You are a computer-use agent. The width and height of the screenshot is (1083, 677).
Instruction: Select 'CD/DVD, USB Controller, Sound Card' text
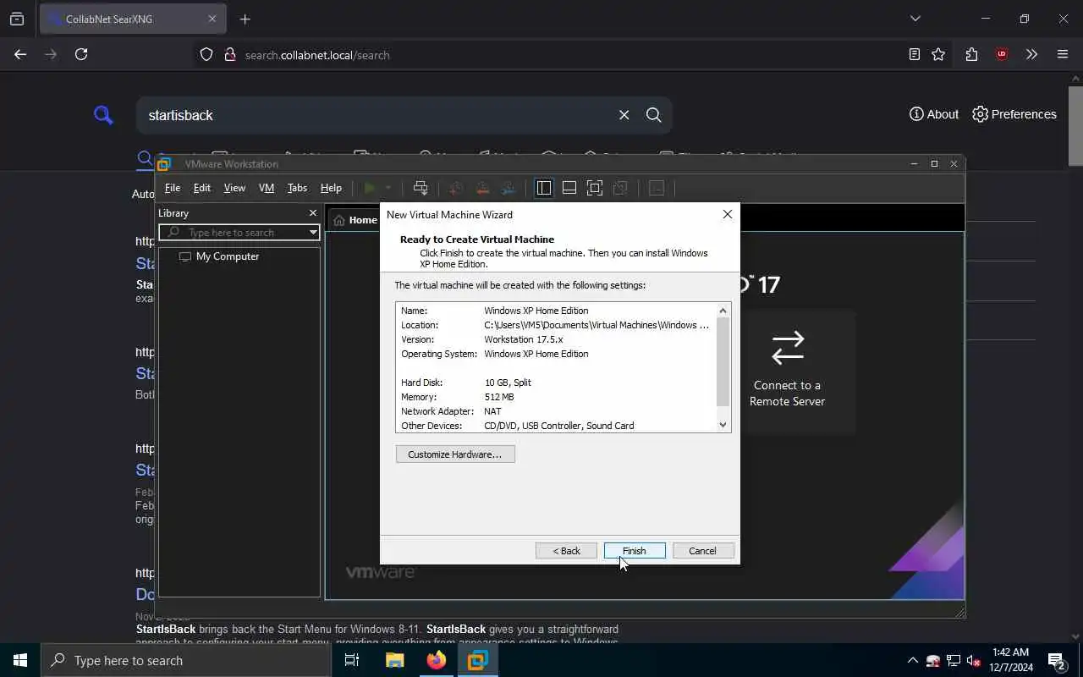coord(559,426)
